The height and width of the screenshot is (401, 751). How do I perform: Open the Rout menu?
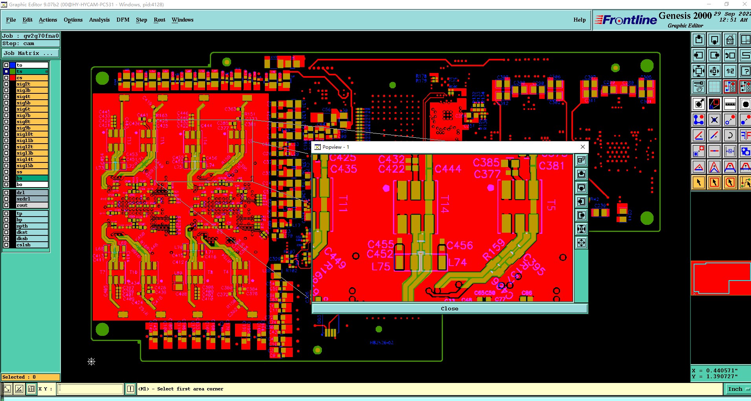pos(160,20)
